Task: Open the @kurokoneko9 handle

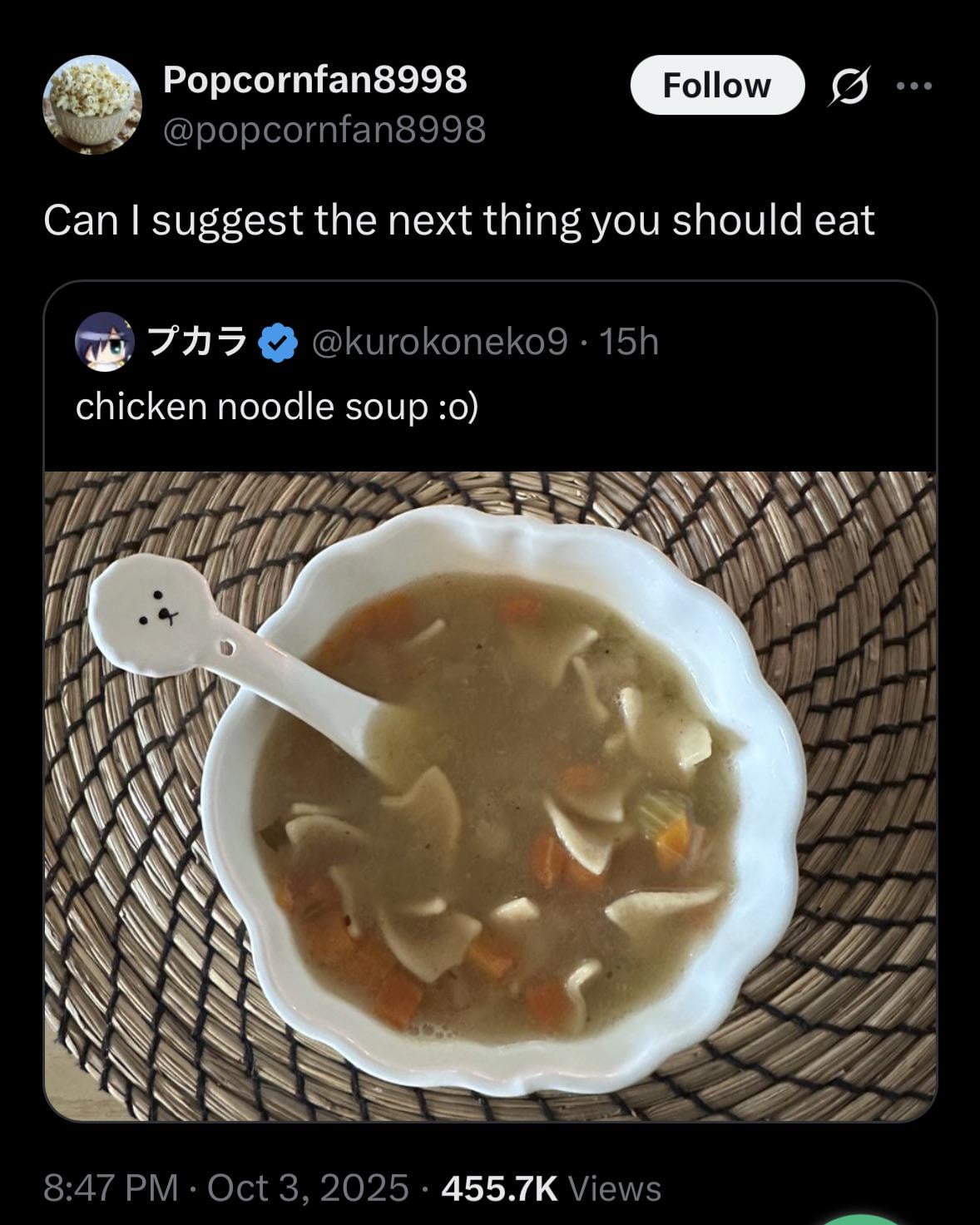Action: tap(440, 341)
